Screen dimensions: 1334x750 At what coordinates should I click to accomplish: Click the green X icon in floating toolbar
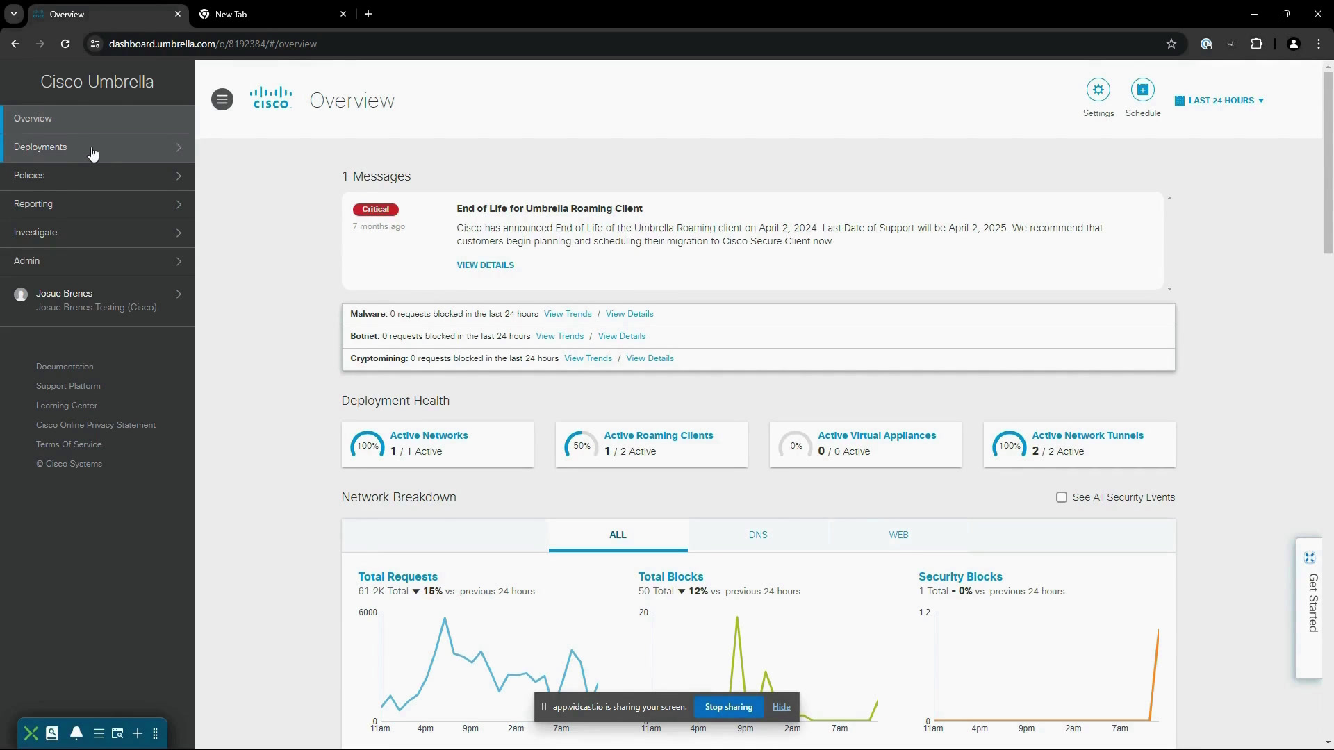31,733
